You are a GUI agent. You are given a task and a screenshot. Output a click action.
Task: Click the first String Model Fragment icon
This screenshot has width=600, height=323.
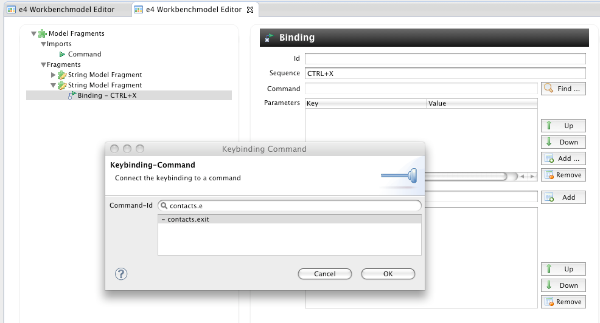(x=62, y=75)
